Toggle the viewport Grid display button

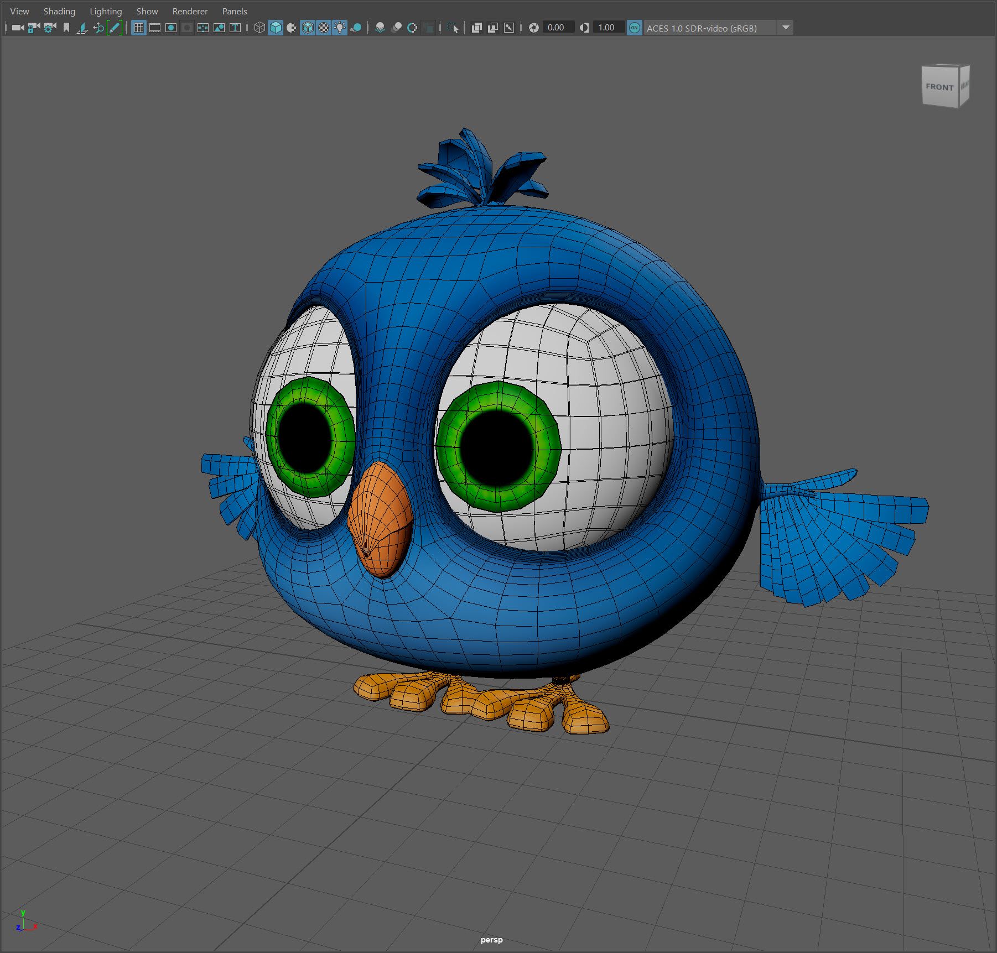click(x=139, y=28)
